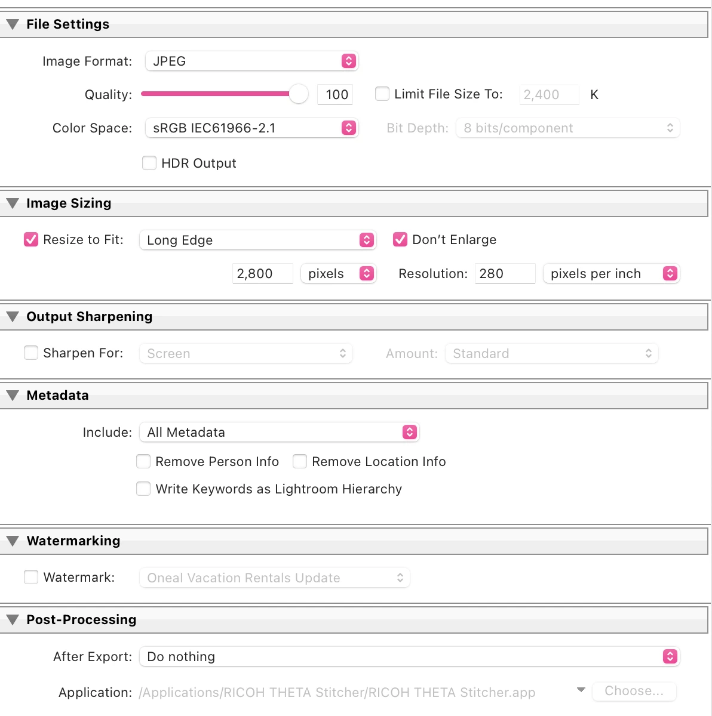Collapse the File Settings section triangle
712x716 pixels.
pos(13,24)
